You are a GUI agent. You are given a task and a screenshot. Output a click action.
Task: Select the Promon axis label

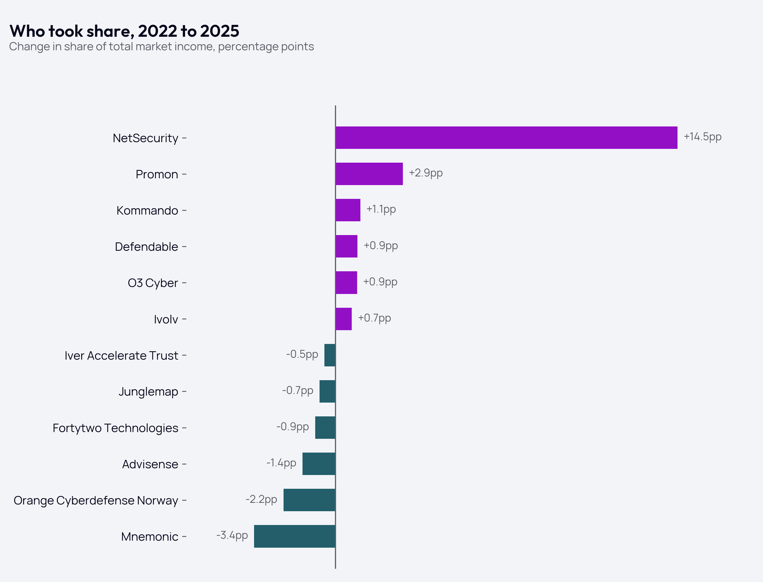click(x=157, y=174)
